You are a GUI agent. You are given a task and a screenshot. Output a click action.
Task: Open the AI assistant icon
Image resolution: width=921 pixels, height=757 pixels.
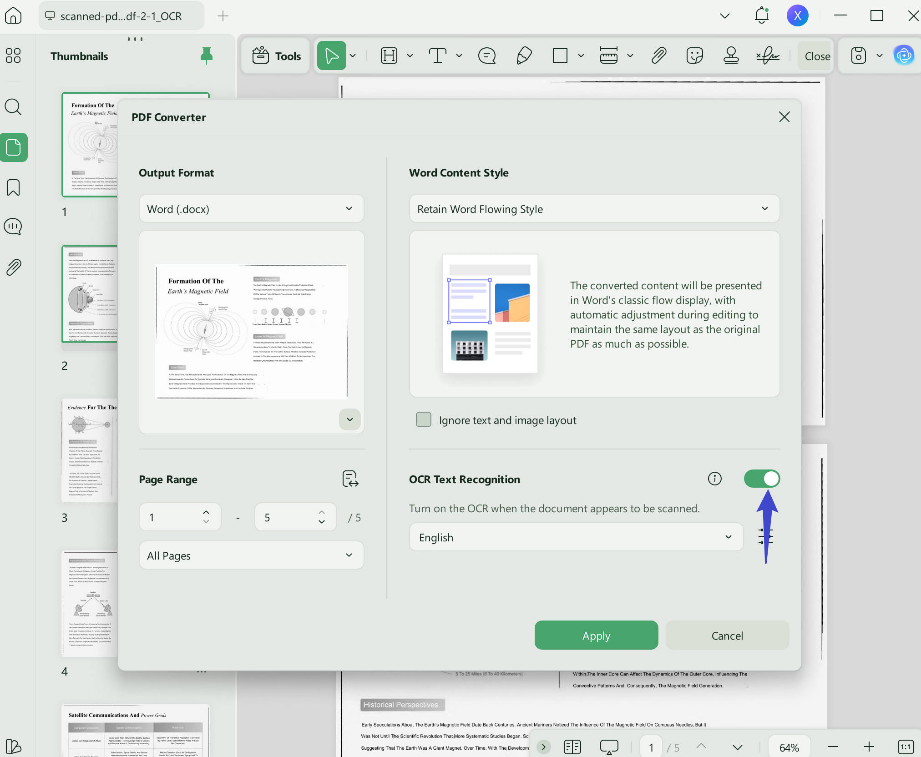(x=904, y=56)
